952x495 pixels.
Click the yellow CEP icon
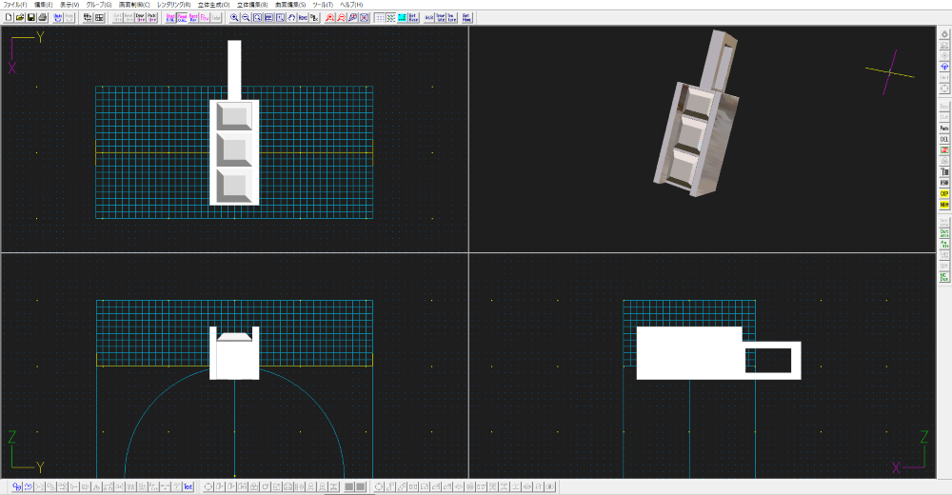point(943,193)
